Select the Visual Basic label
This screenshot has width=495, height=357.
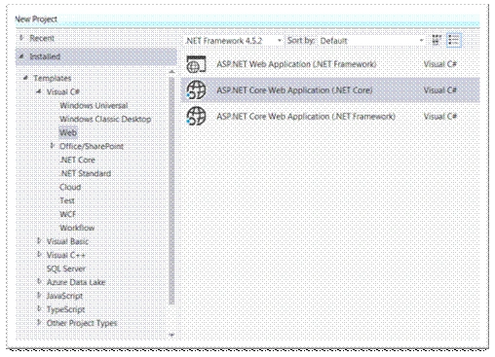pos(67,241)
